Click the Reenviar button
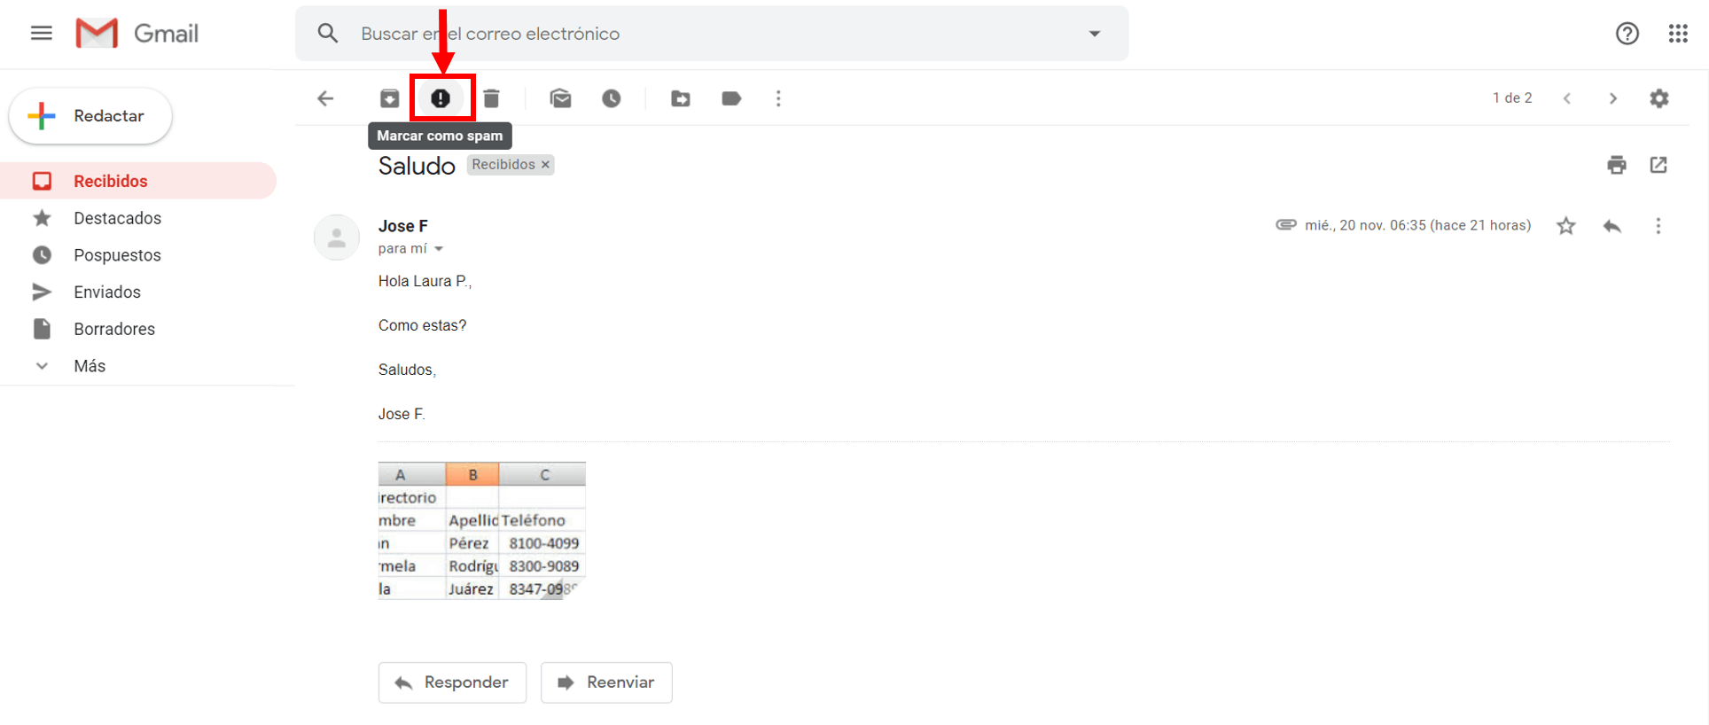This screenshot has height=725, width=1709. click(606, 682)
